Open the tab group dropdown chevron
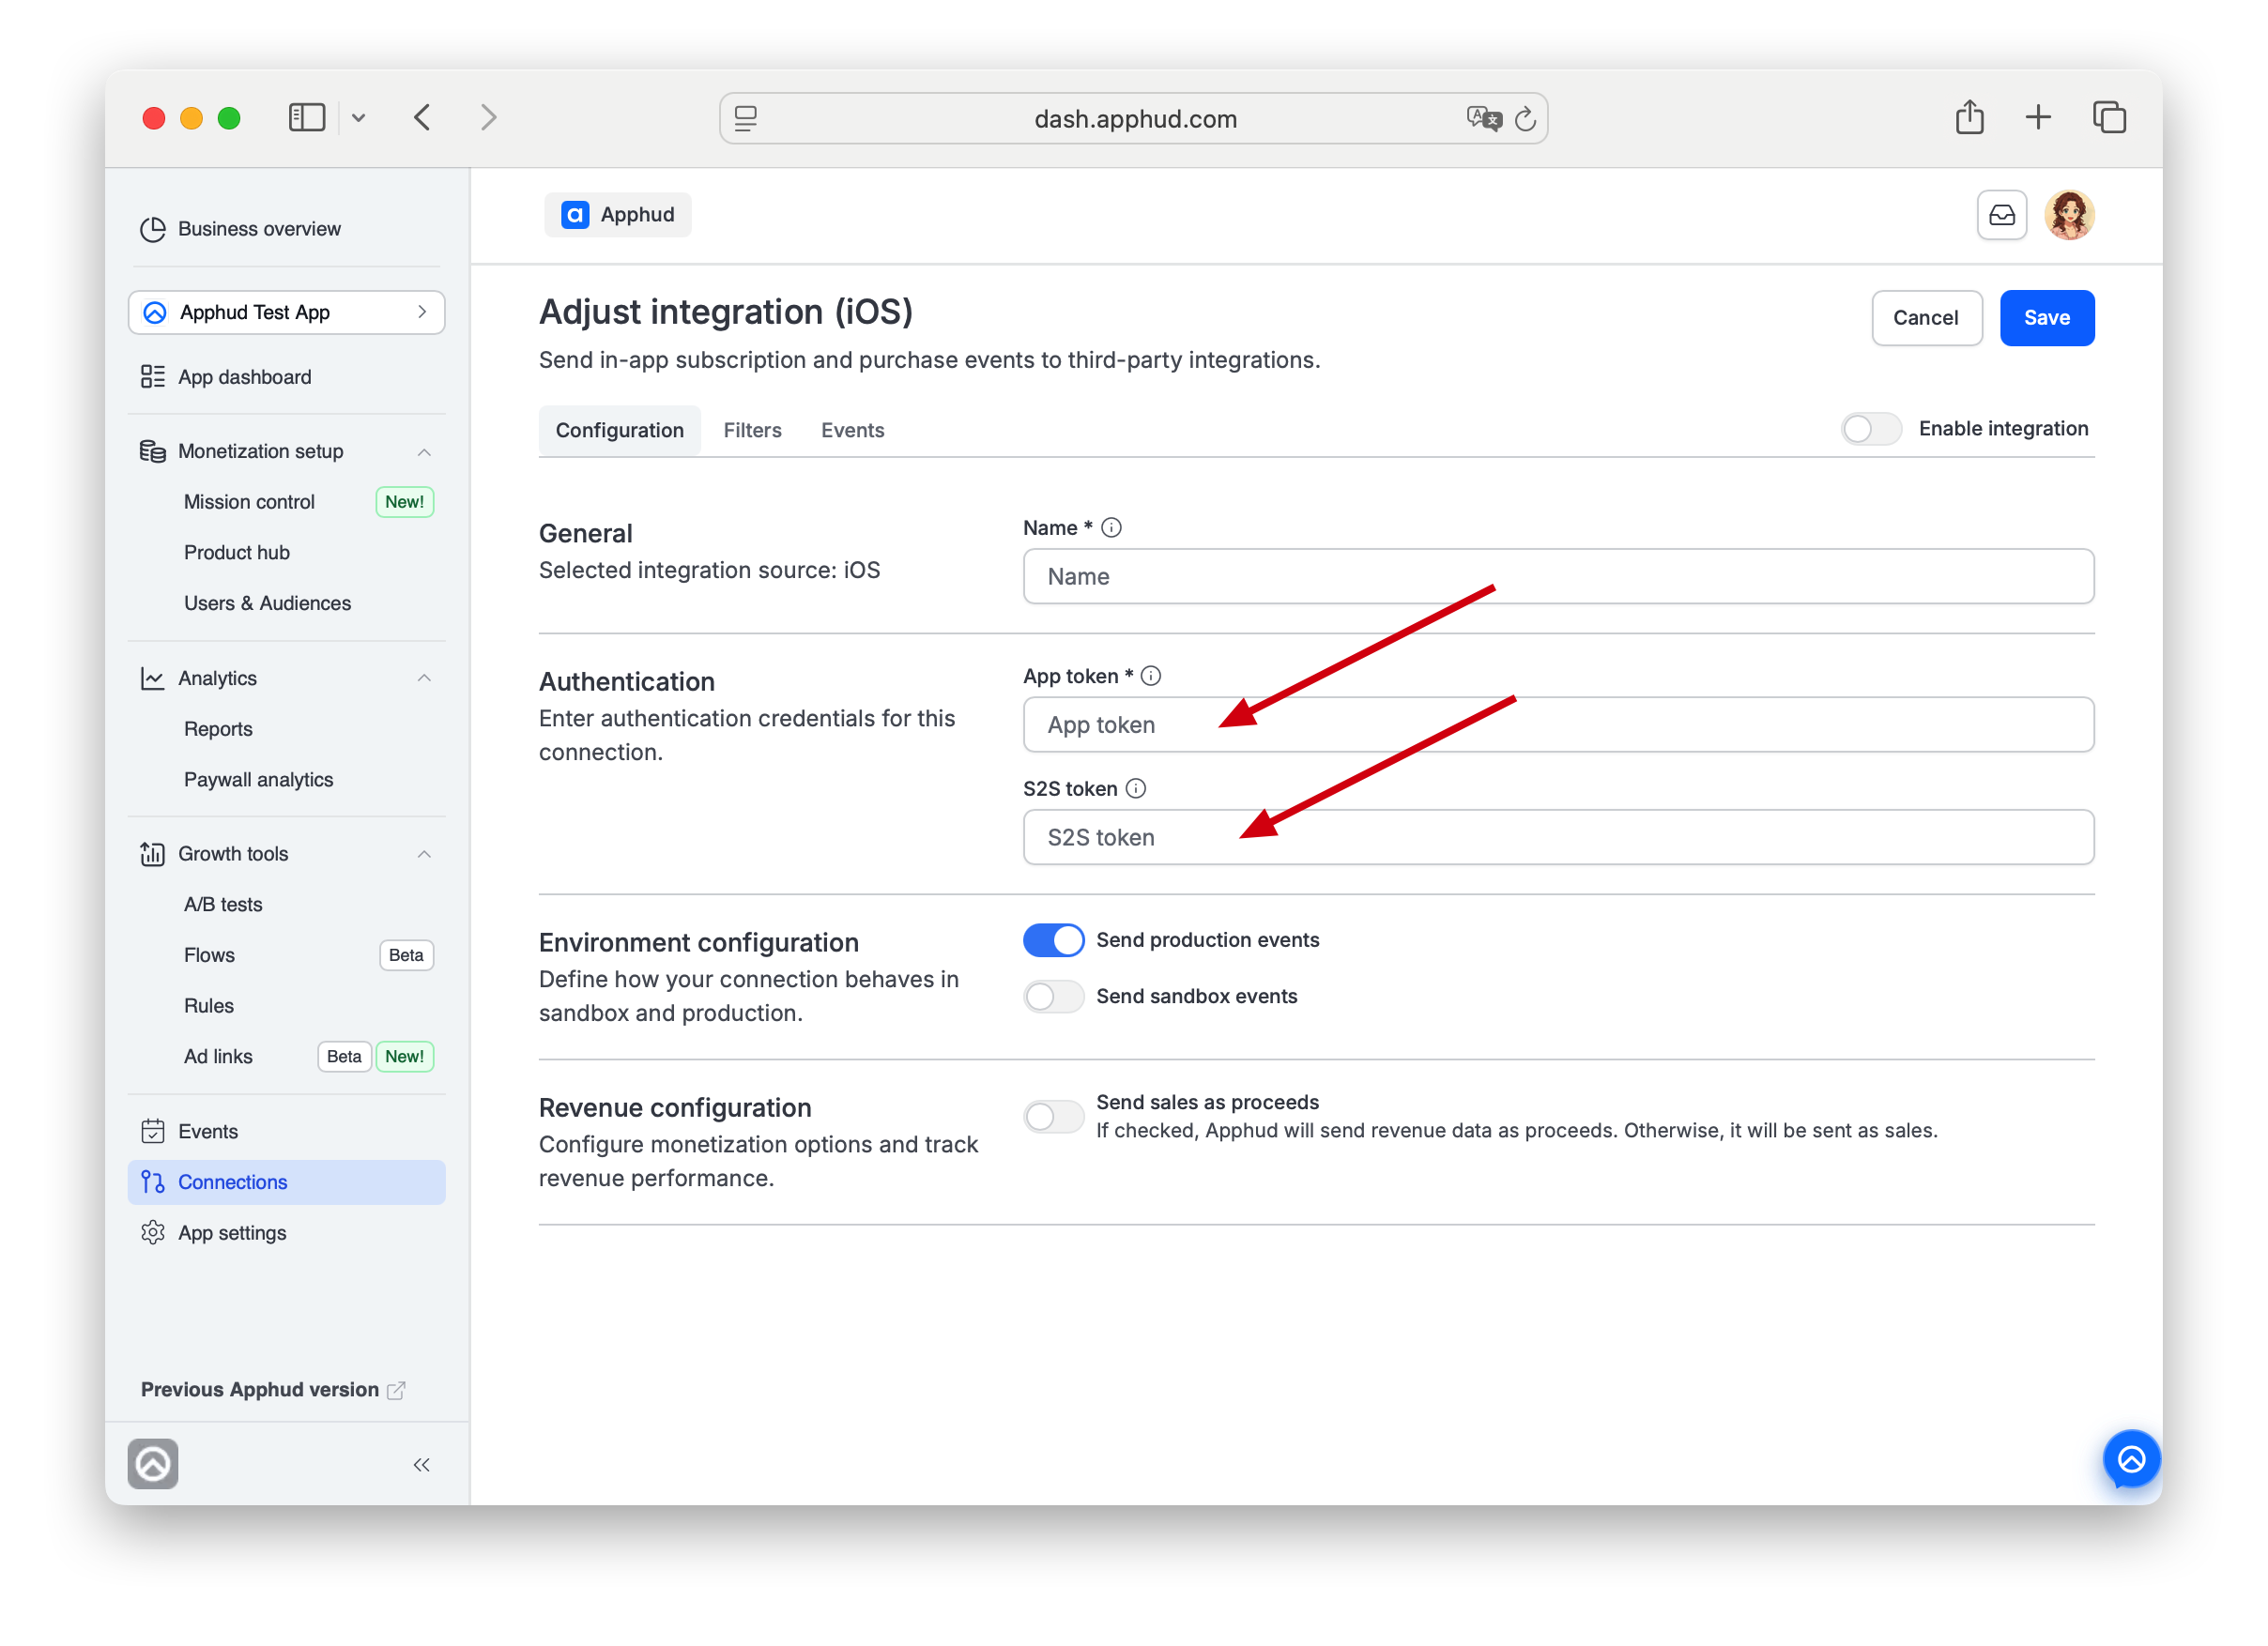 click(359, 118)
